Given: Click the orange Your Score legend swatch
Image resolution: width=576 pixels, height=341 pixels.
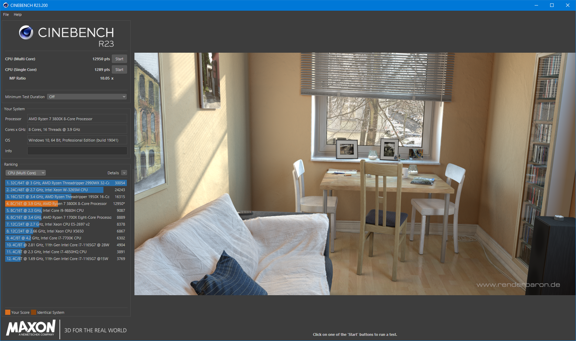Looking at the screenshot, I should 8,312.
